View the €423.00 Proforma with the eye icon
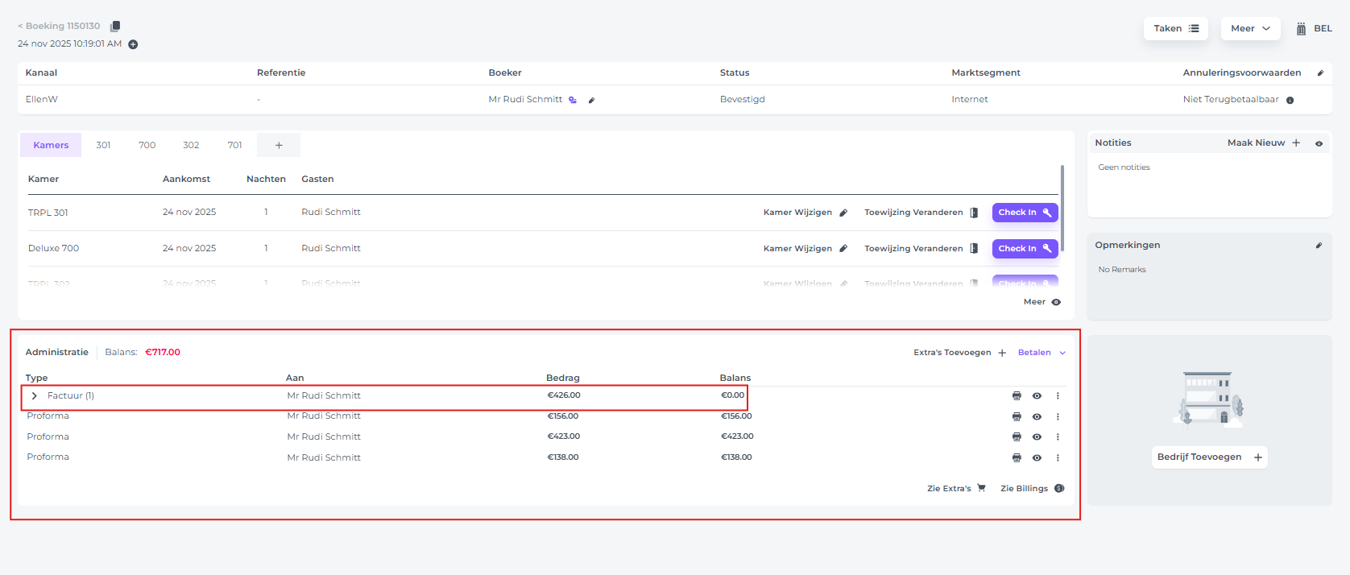Viewport: 1350px width, 575px height. click(1037, 436)
